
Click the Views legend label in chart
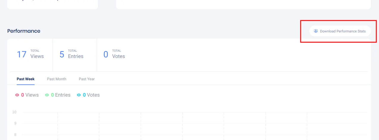(32, 95)
